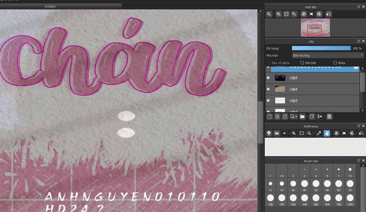Float the Lớp panel
This screenshot has height=212, width=366.
point(359,41)
